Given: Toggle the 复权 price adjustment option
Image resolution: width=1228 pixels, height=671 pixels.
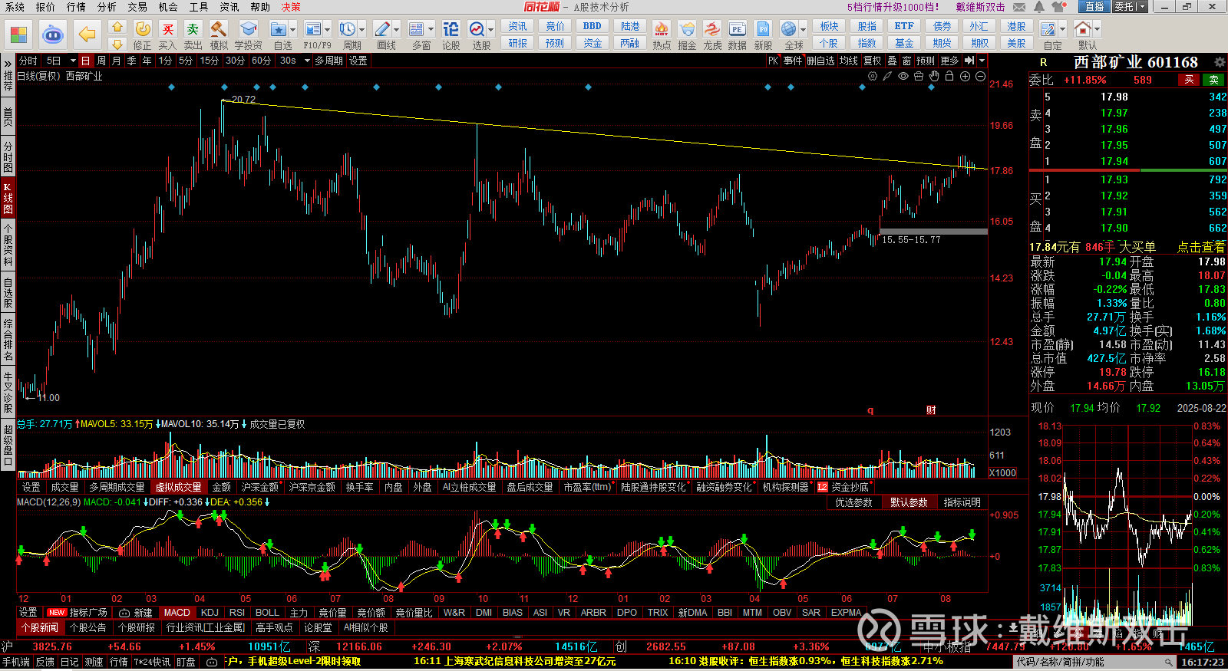Looking at the screenshot, I should pos(873,61).
